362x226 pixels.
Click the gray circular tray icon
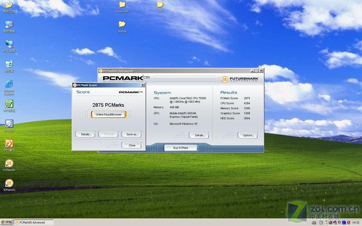point(340,222)
